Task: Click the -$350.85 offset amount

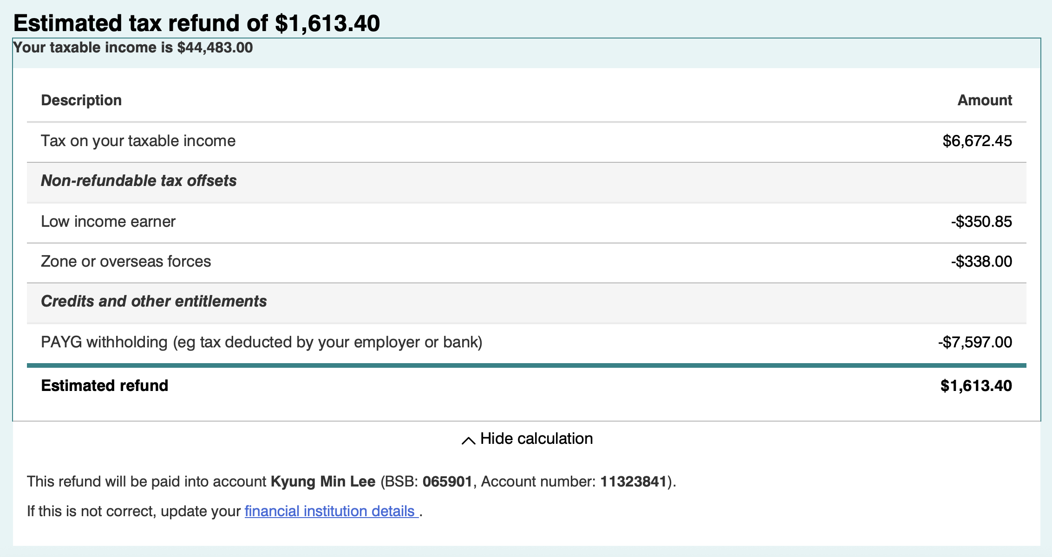Action: coord(981,222)
